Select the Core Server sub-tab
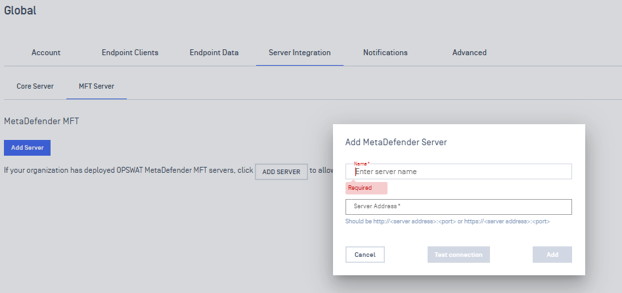Viewport: 622px width, 293px height. pos(35,86)
